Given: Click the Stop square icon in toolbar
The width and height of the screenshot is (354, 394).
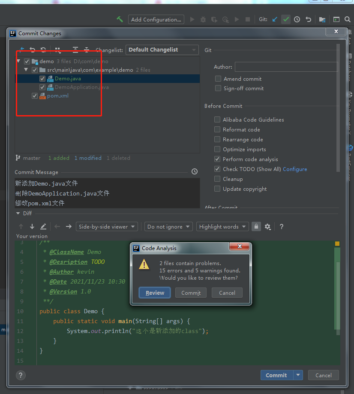Looking at the screenshot, I should click(x=247, y=19).
